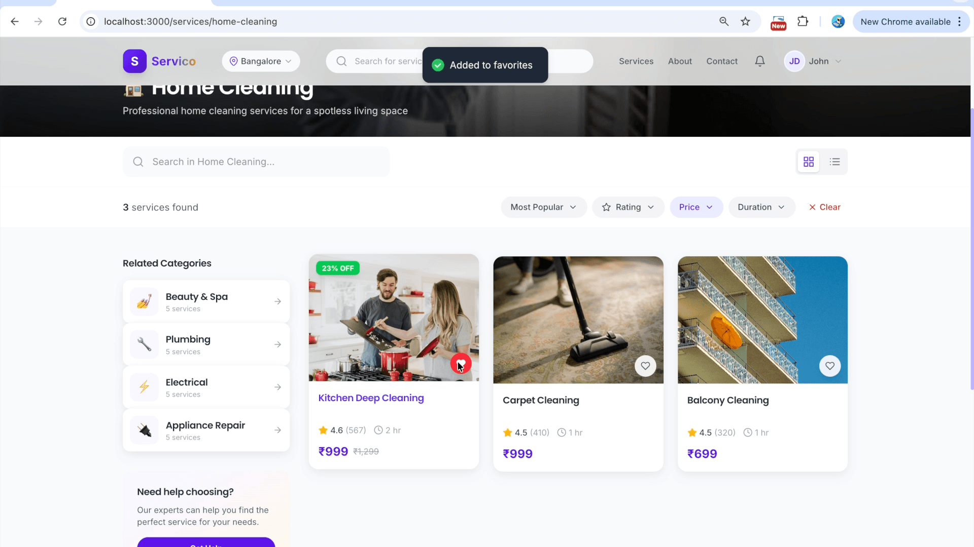
Task: Open the notifications bell
Action: pos(759,61)
